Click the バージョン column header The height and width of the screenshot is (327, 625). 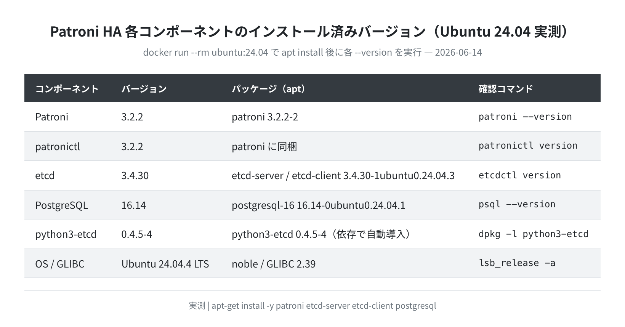[x=144, y=89]
